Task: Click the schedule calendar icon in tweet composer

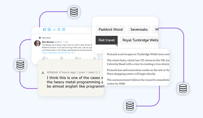Action: [64, 29]
